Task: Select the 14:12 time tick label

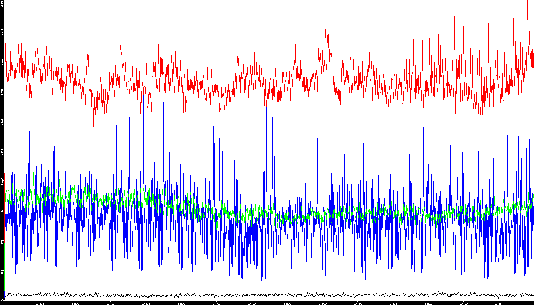Action: pos(428,304)
